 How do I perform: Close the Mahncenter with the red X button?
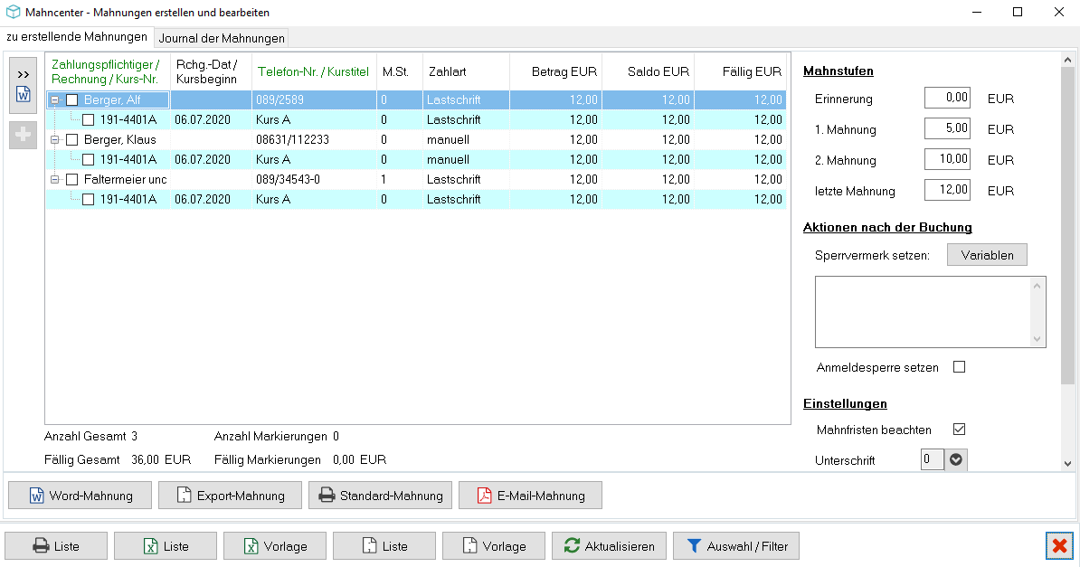(x=1059, y=546)
